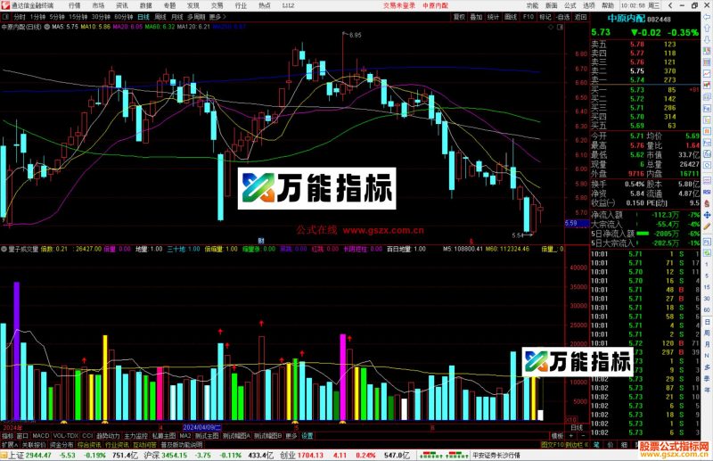Click the 复权 button
The image size is (713, 461).
[x=459, y=17]
